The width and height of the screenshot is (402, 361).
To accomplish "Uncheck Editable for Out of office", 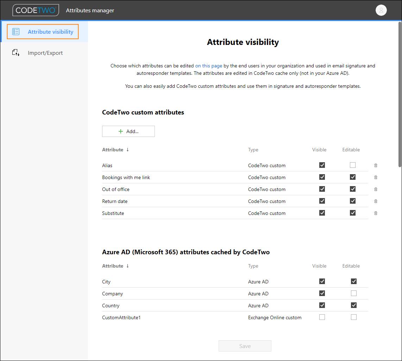I will coord(353,189).
